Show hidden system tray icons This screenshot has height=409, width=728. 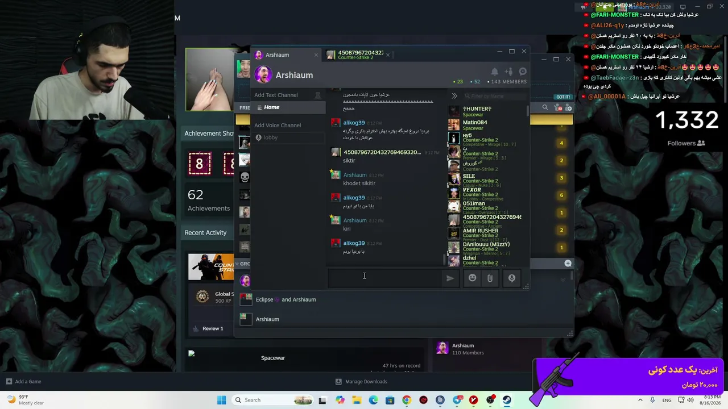pyautogui.click(x=640, y=400)
